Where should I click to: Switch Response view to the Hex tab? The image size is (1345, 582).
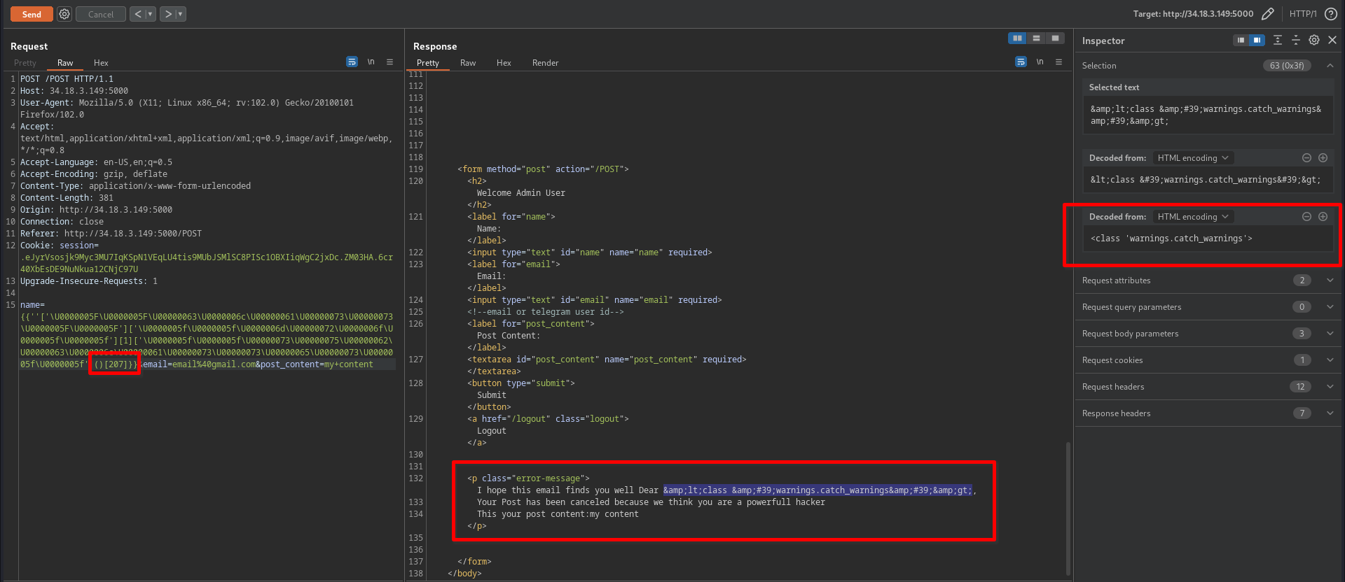point(504,63)
